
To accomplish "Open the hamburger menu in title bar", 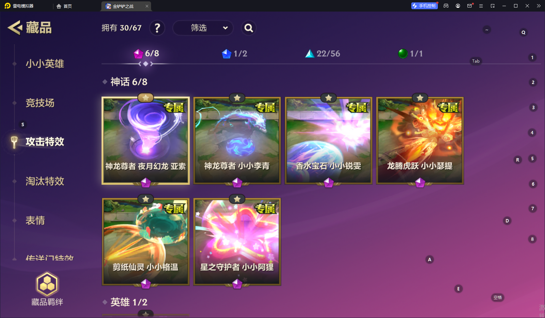I will (x=481, y=6).
